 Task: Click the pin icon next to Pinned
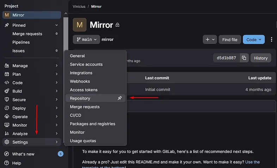[x=7, y=25]
